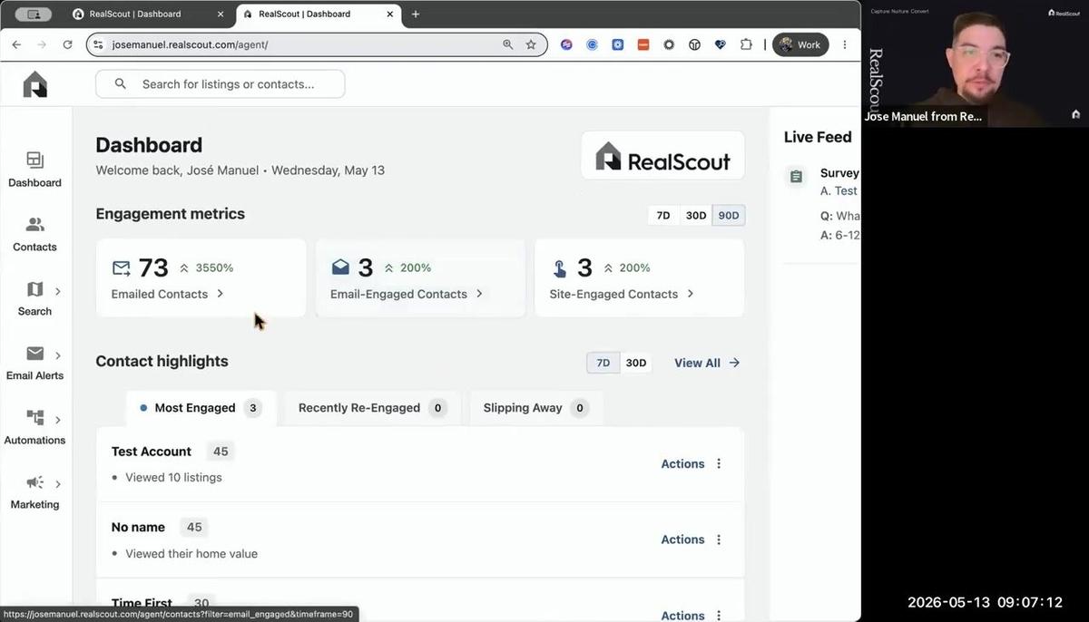Switch to the Most Engaged tab
Viewport: 1089px width, 622px height.
click(x=201, y=408)
